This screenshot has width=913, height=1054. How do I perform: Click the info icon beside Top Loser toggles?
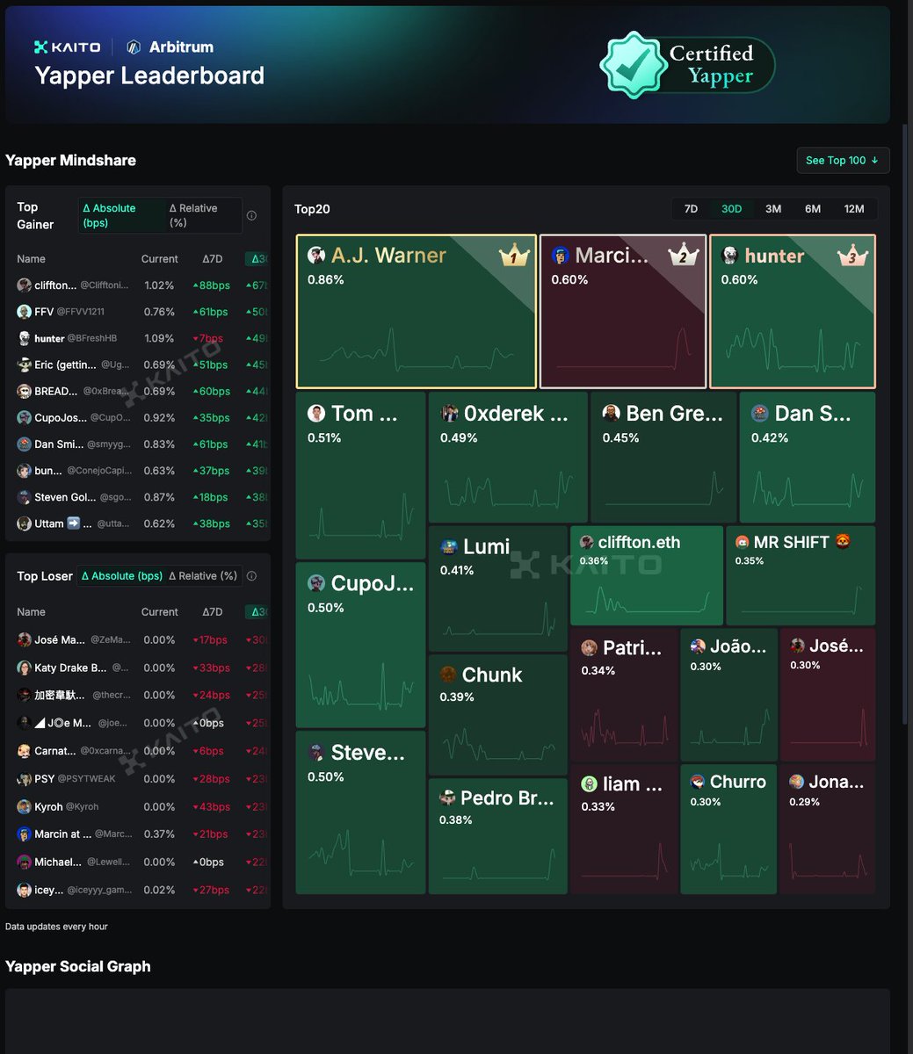[x=251, y=576]
